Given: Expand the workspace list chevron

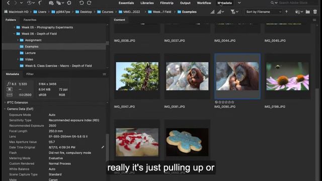Looking at the screenshot, I should click(239, 3).
